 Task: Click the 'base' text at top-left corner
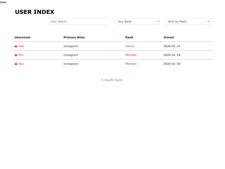click(x=3, y=2)
